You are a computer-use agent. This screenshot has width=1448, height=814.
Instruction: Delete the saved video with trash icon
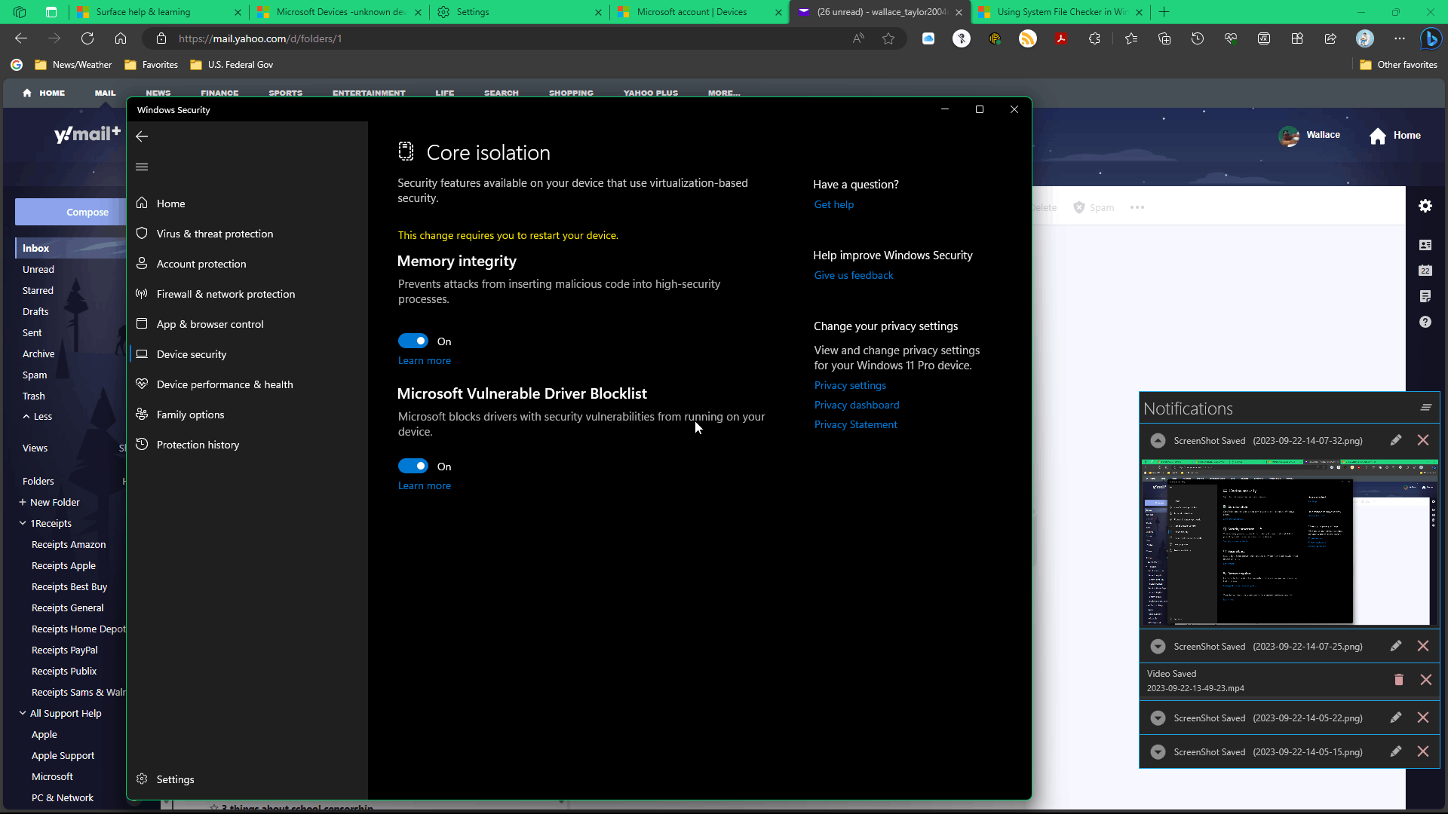click(1399, 680)
